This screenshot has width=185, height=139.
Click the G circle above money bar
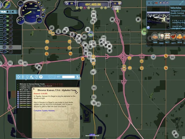pos(75,2)
